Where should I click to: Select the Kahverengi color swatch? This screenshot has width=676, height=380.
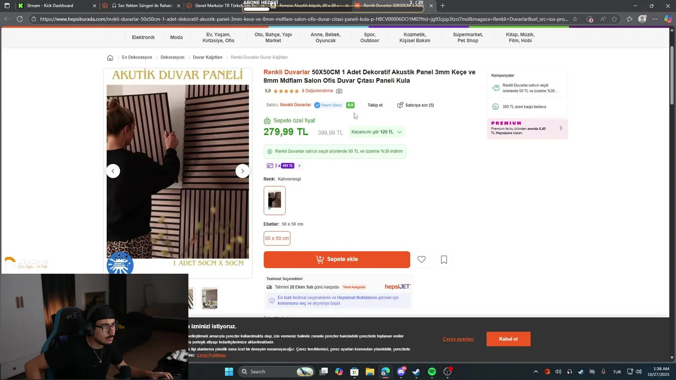pos(275,201)
